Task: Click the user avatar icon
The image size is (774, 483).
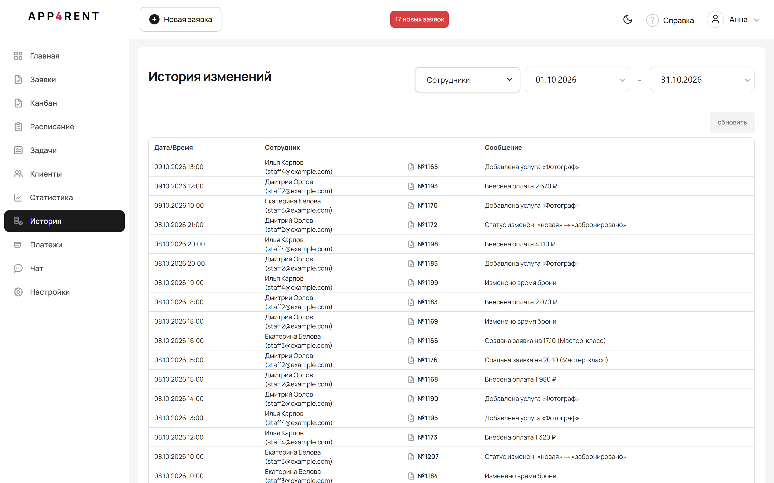Action: click(x=715, y=20)
